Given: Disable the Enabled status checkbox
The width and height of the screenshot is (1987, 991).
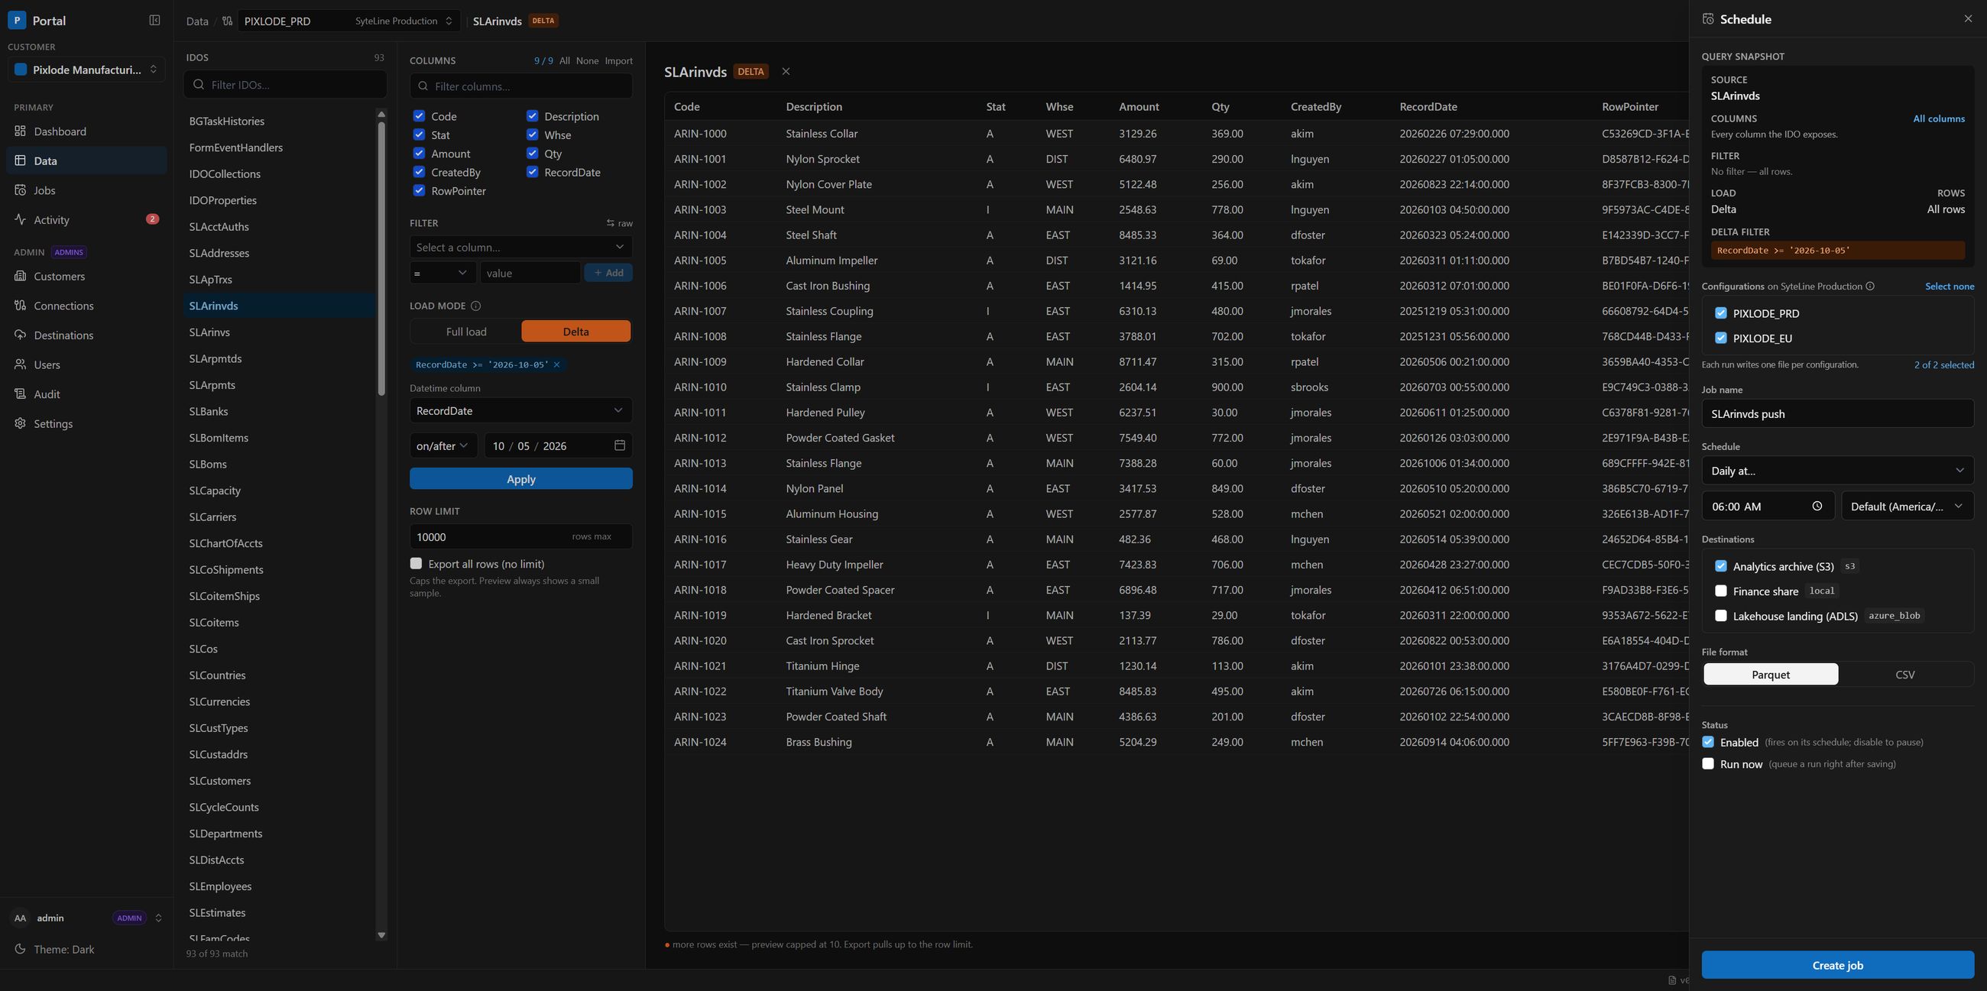Looking at the screenshot, I should (x=1708, y=742).
